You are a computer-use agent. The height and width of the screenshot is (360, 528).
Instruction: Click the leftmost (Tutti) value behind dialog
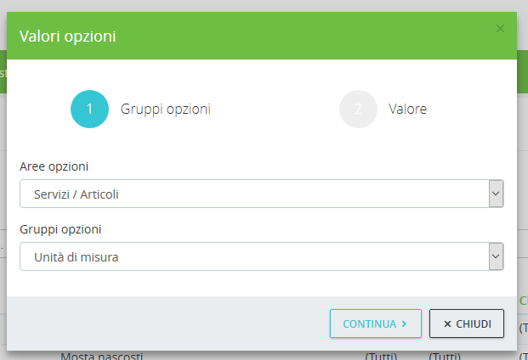coord(380,355)
